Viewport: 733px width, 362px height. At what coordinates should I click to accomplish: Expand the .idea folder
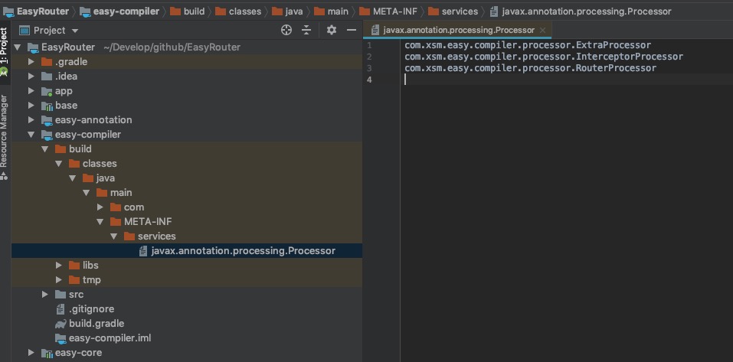(x=31, y=76)
